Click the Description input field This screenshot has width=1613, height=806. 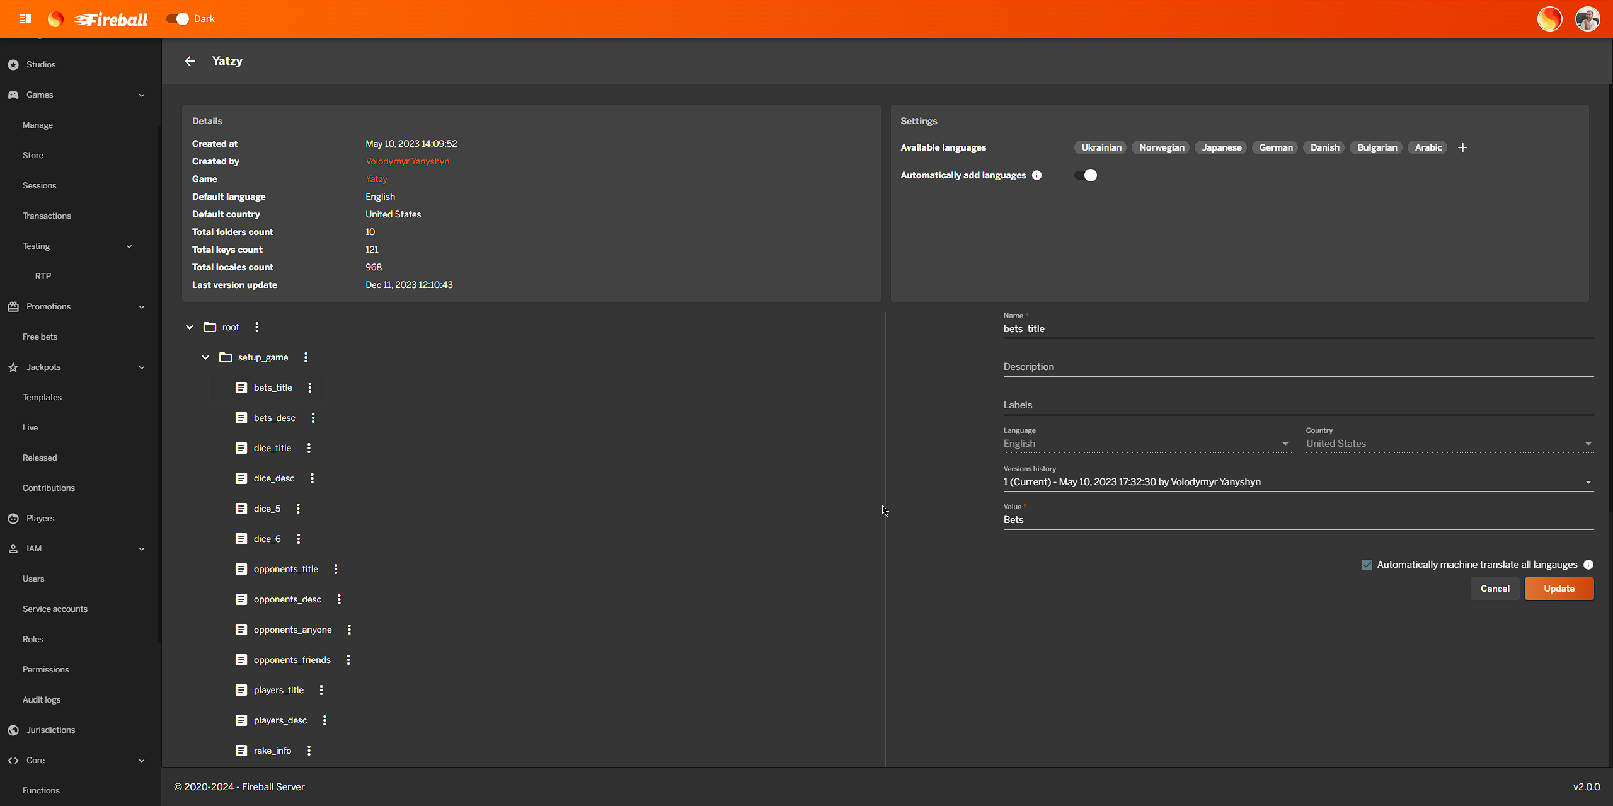click(1298, 367)
